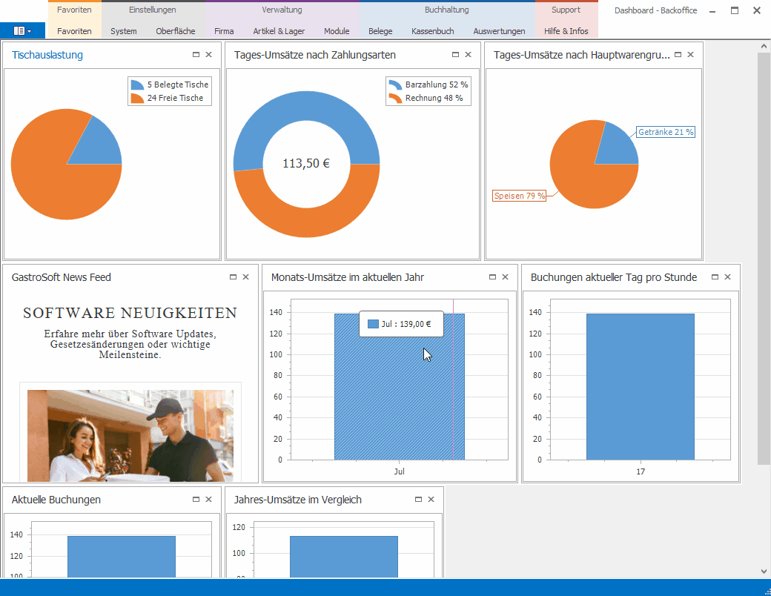The image size is (771, 596).
Task: Click the 113,50 € donut center value
Action: (x=306, y=163)
